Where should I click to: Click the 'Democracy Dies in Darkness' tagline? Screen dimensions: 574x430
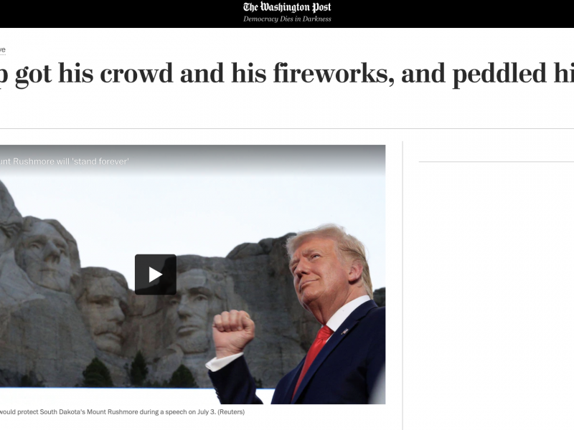click(x=287, y=19)
